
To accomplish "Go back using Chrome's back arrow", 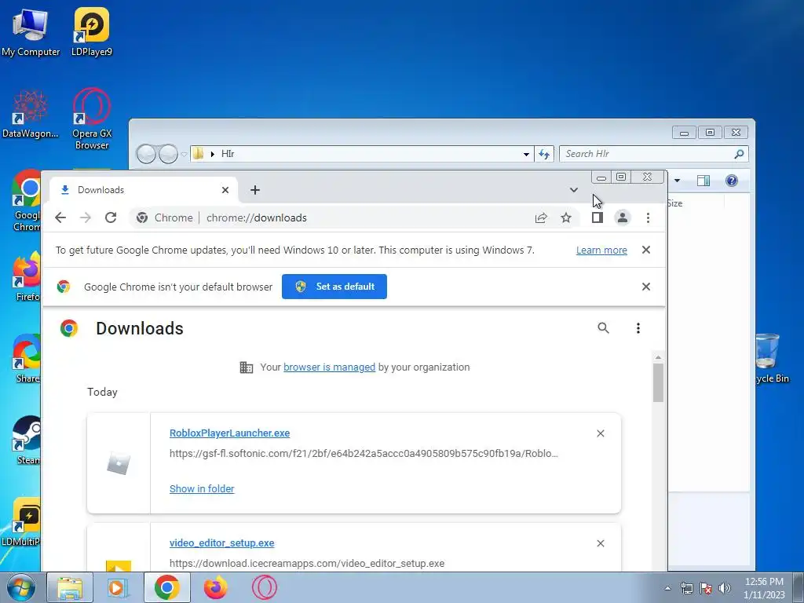I will coord(60,217).
